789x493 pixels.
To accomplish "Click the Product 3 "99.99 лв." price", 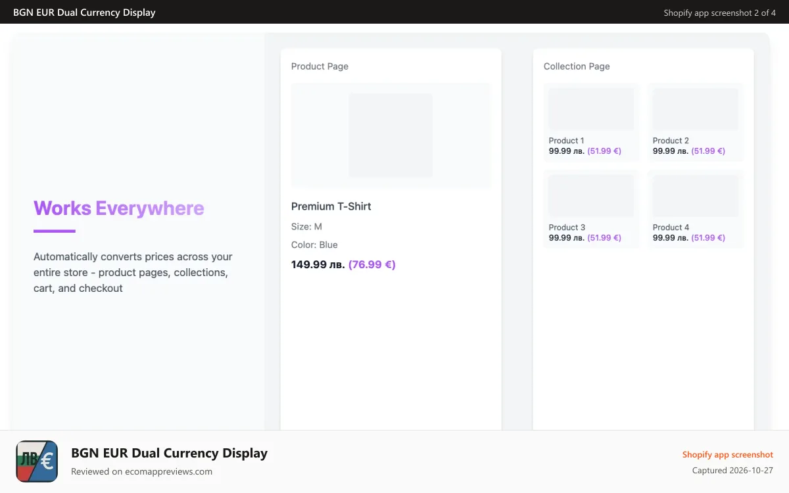I will click(x=567, y=238).
